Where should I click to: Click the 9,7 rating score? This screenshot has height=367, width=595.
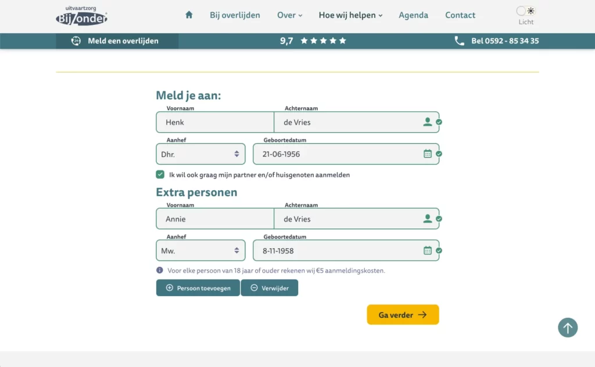[286, 41]
